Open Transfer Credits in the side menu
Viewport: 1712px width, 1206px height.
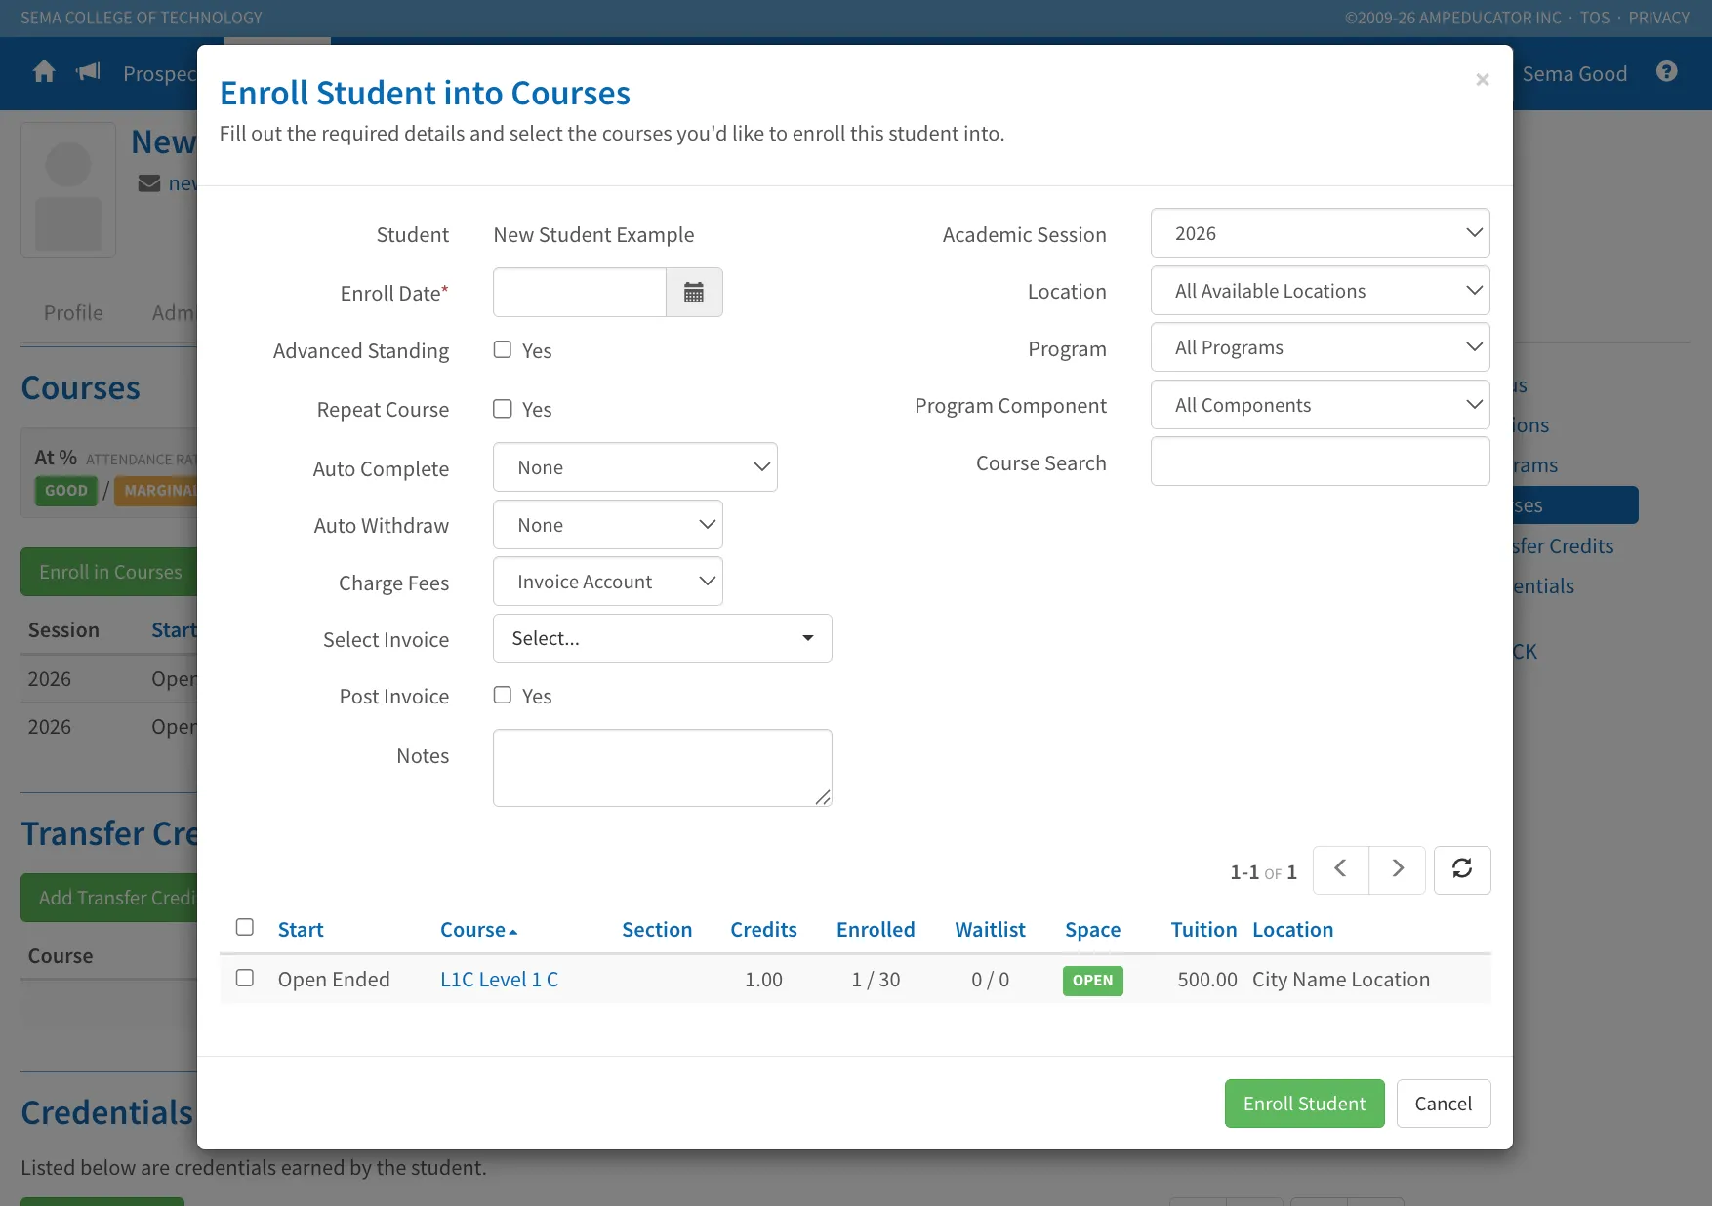(x=1563, y=546)
